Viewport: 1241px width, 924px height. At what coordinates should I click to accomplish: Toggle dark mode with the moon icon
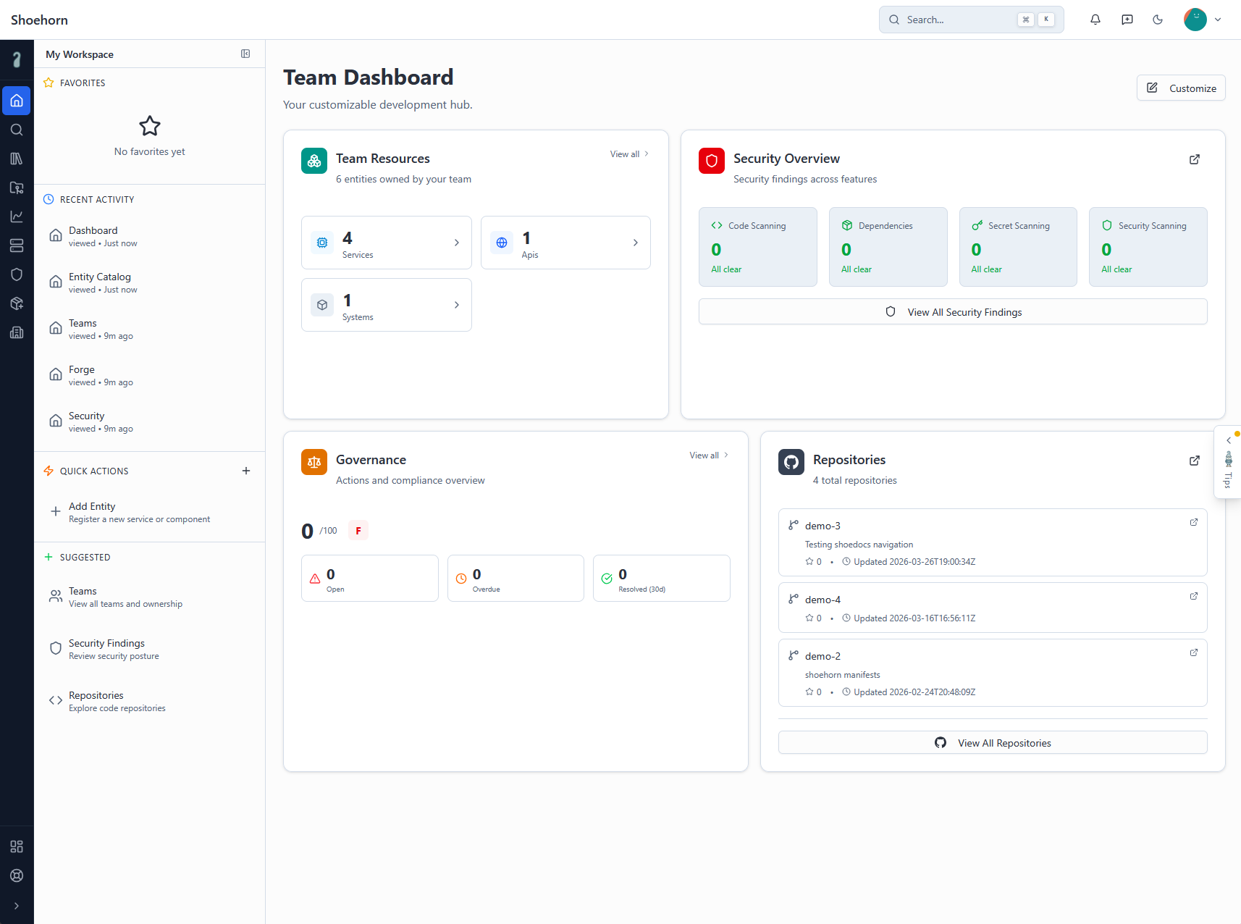point(1157,20)
